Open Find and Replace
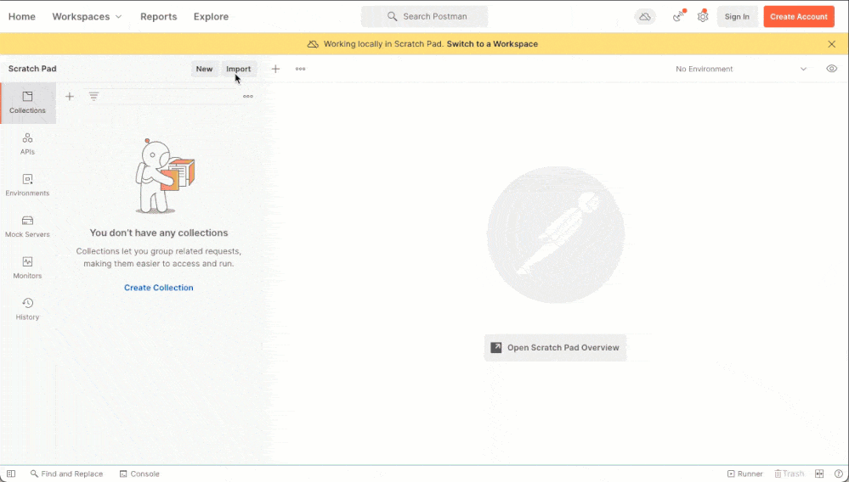 pos(66,474)
